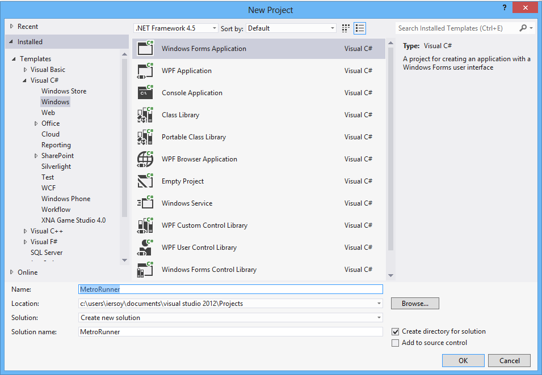Click the Console Application template name
542x375 pixels.
pos(192,93)
